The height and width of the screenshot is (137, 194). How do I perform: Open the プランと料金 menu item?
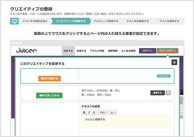(x=97, y=51)
